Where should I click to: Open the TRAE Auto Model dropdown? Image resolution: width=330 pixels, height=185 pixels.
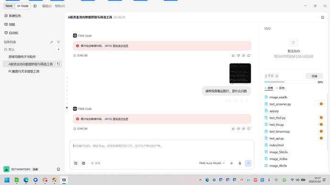[x=212, y=163]
